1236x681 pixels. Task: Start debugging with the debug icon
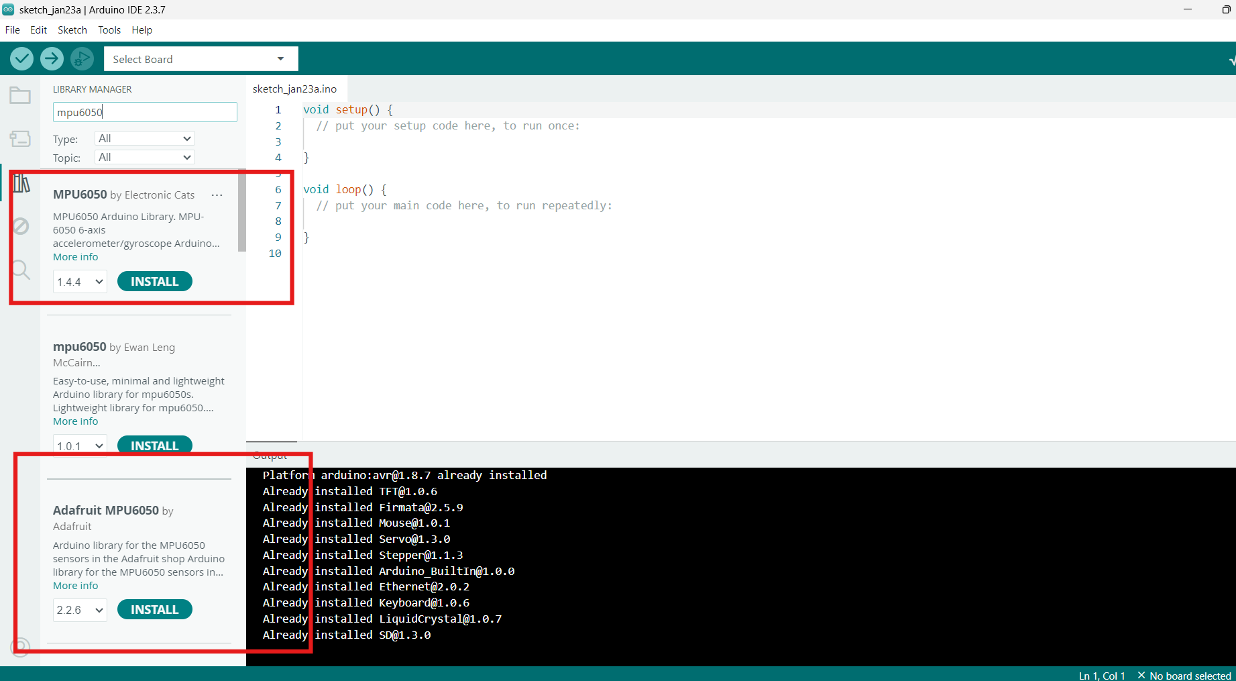(x=82, y=58)
